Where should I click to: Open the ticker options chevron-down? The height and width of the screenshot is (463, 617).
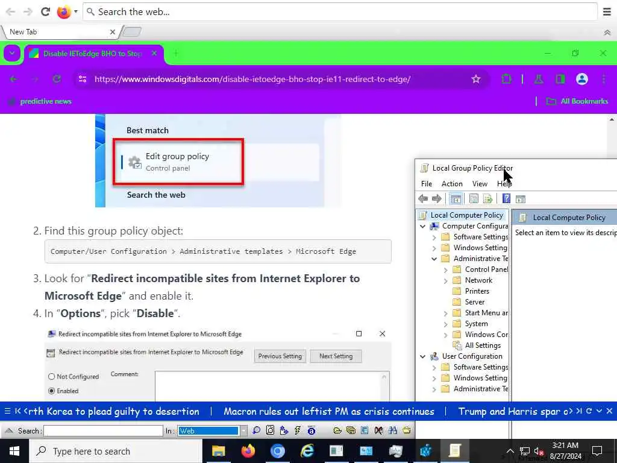point(600,411)
